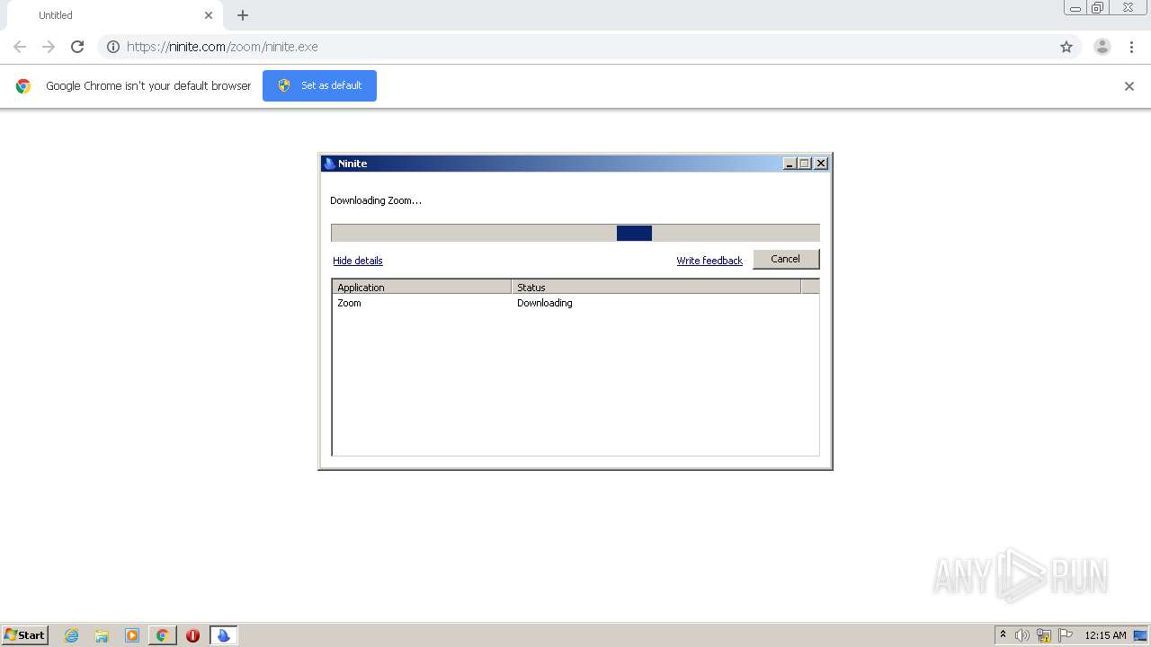1151x647 pixels.
Task: Launch Internet Explorer from taskbar
Action: (72, 635)
